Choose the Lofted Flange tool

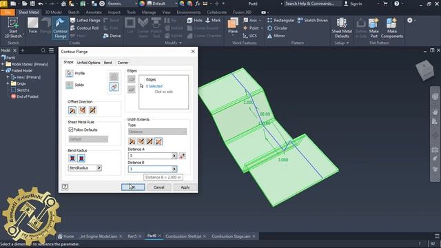pyautogui.click(x=85, y=20)
